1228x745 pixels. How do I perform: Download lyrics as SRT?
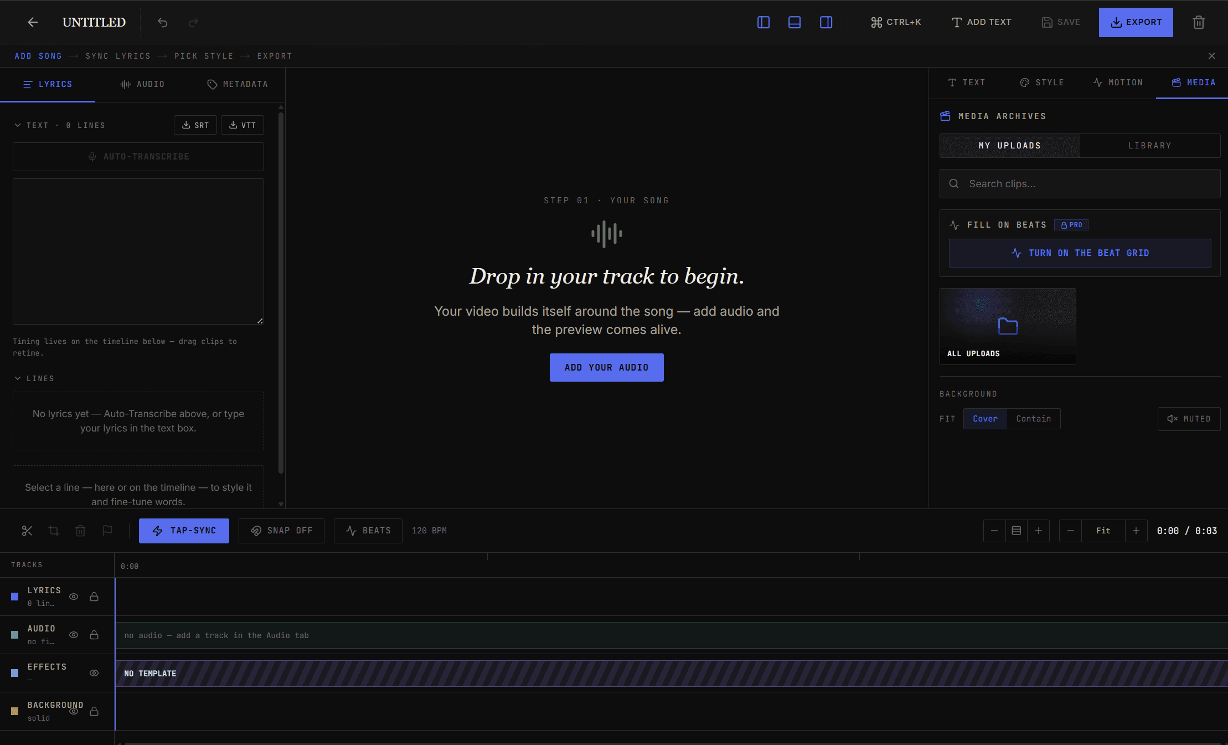point(195,125)
